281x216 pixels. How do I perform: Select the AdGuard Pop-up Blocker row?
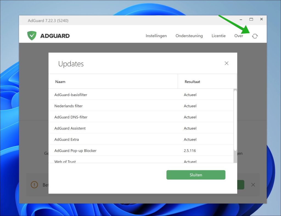[75, 151]
